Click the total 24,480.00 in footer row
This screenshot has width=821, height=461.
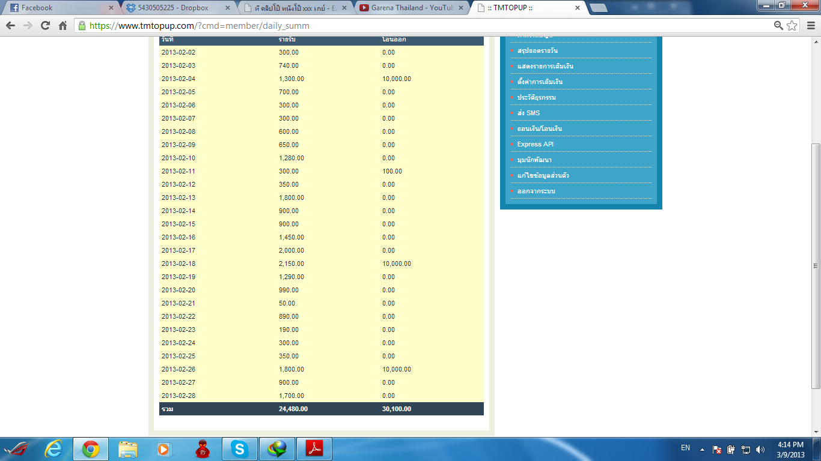(293, 409)
